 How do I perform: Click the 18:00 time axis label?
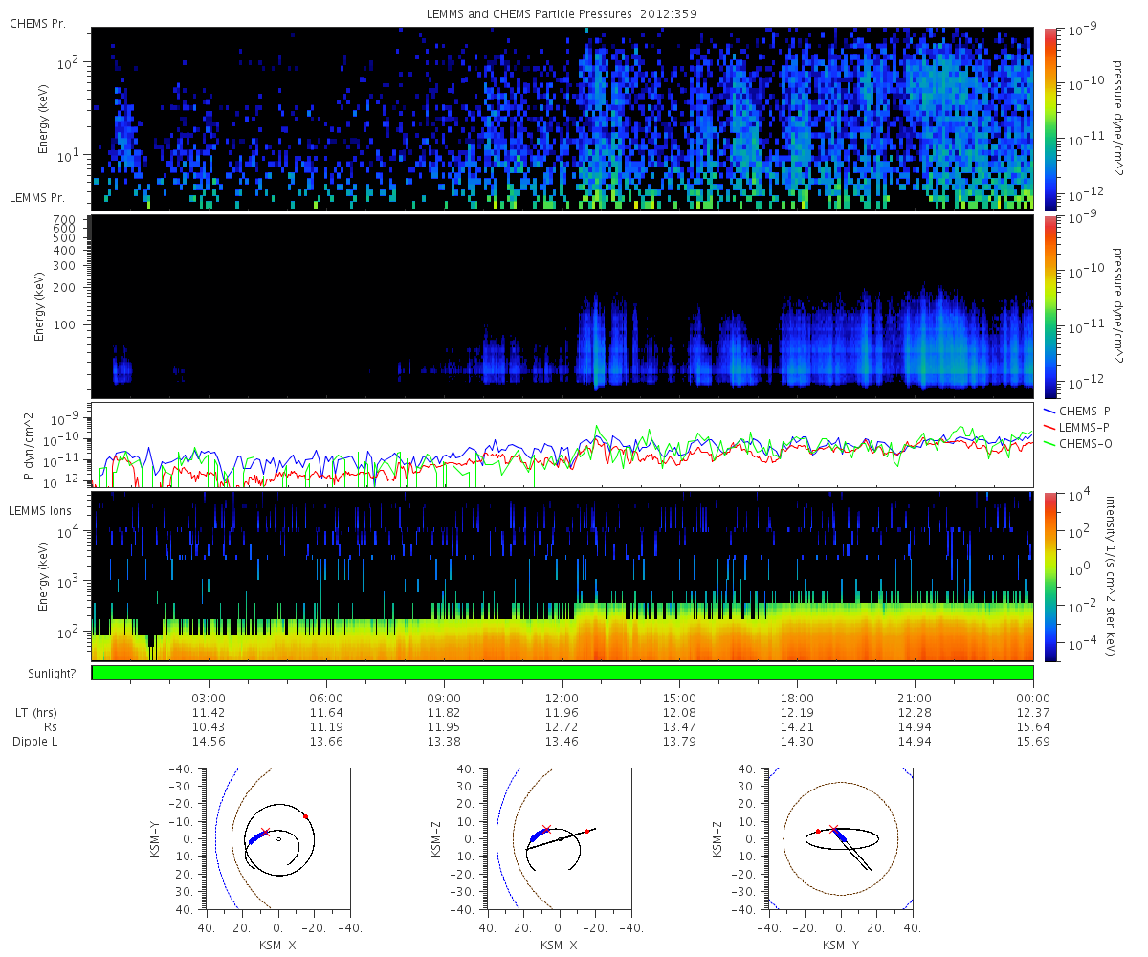pos(797,699)
